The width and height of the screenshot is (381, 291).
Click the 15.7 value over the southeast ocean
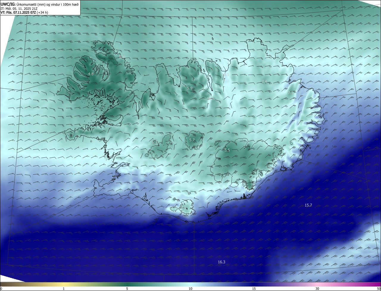coord(308,205)
